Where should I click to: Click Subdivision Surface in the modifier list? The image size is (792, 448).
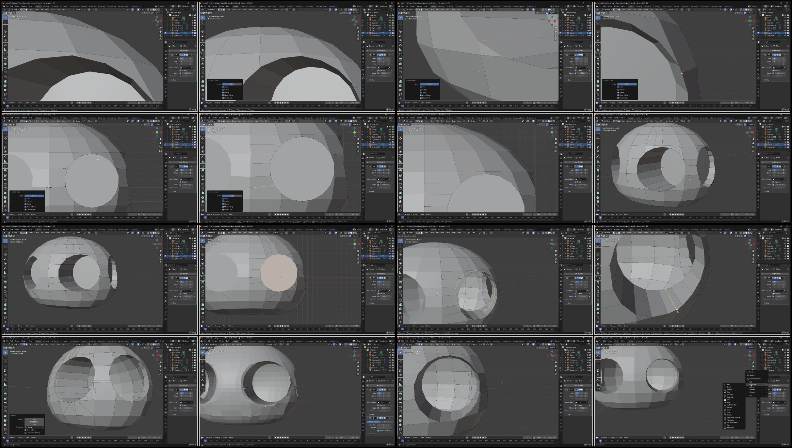[733, 417]
